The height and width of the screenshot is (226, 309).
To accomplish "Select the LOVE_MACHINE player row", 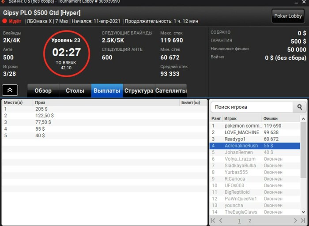I will click(x=255, y=132).
